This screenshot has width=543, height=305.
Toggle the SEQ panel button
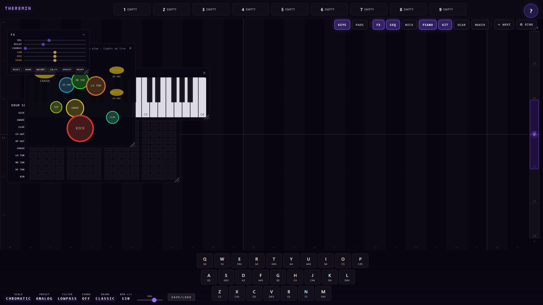pos(393,25)
